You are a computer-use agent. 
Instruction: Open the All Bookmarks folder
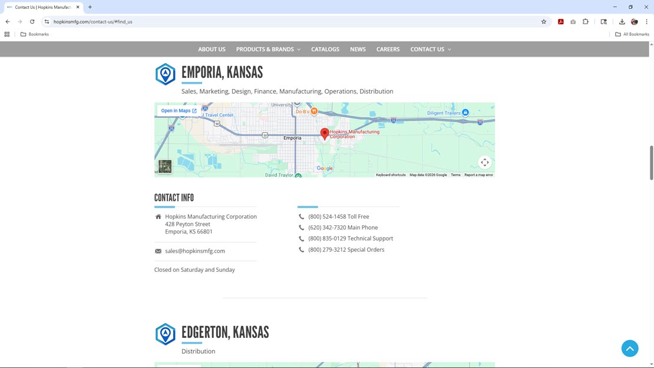pos(632,34)
